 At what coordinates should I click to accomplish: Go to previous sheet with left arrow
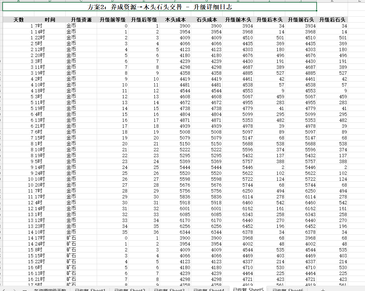[x=4, y=290]
